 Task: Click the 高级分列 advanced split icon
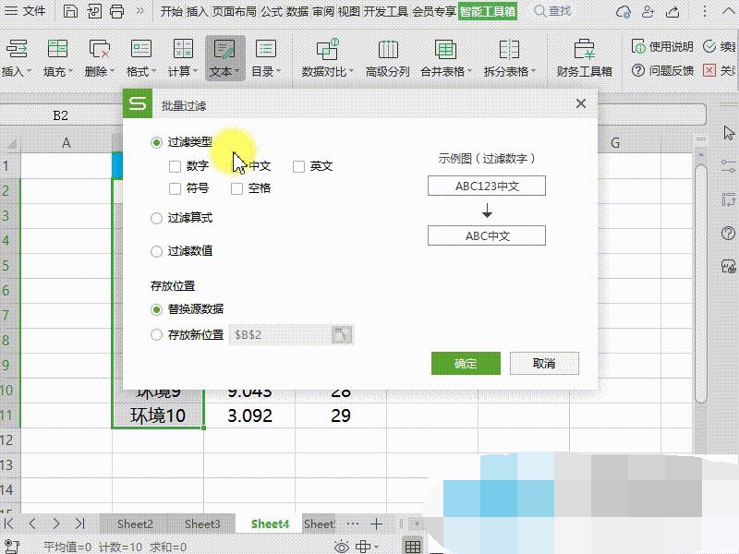click(387, 51)
